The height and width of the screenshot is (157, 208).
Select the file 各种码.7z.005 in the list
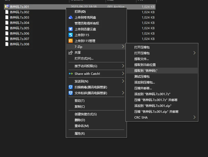tap(19, 28)
